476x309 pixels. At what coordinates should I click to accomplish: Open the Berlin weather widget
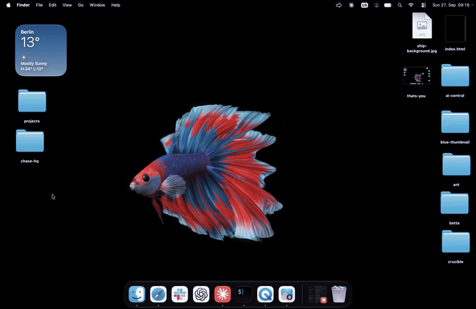[41, 50]
